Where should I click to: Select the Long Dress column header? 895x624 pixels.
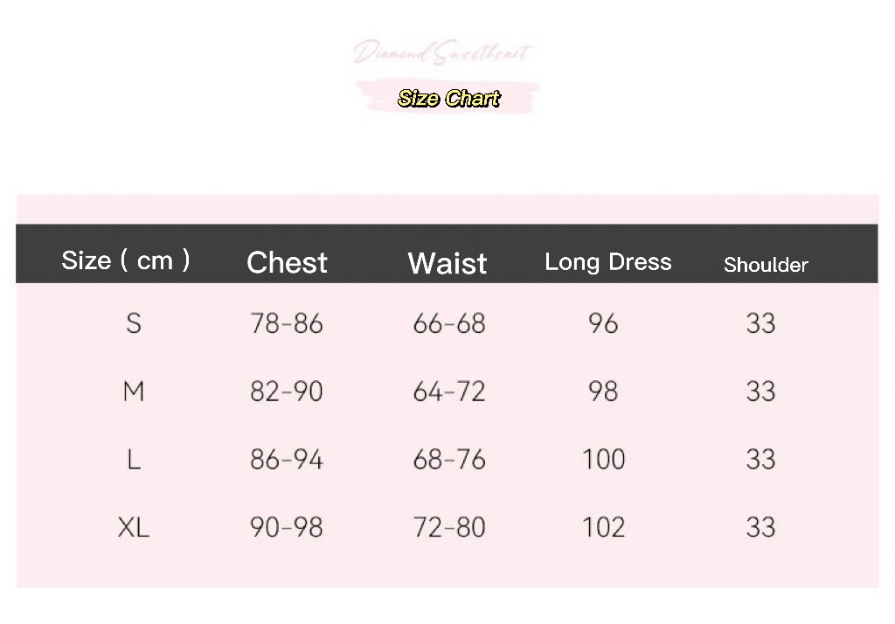(x=608, y=262)
